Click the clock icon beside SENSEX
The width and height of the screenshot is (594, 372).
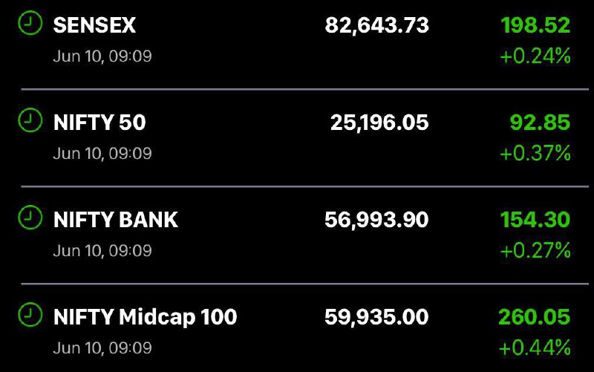point(30,23)
